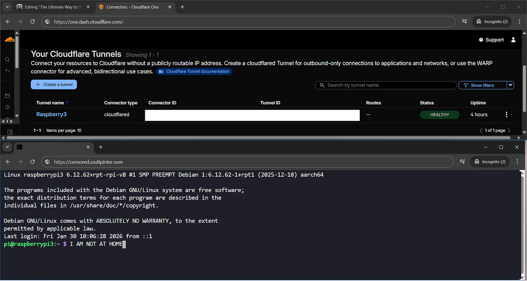Open media controls icon in terminal window toolbar

[x=462, y=162]
